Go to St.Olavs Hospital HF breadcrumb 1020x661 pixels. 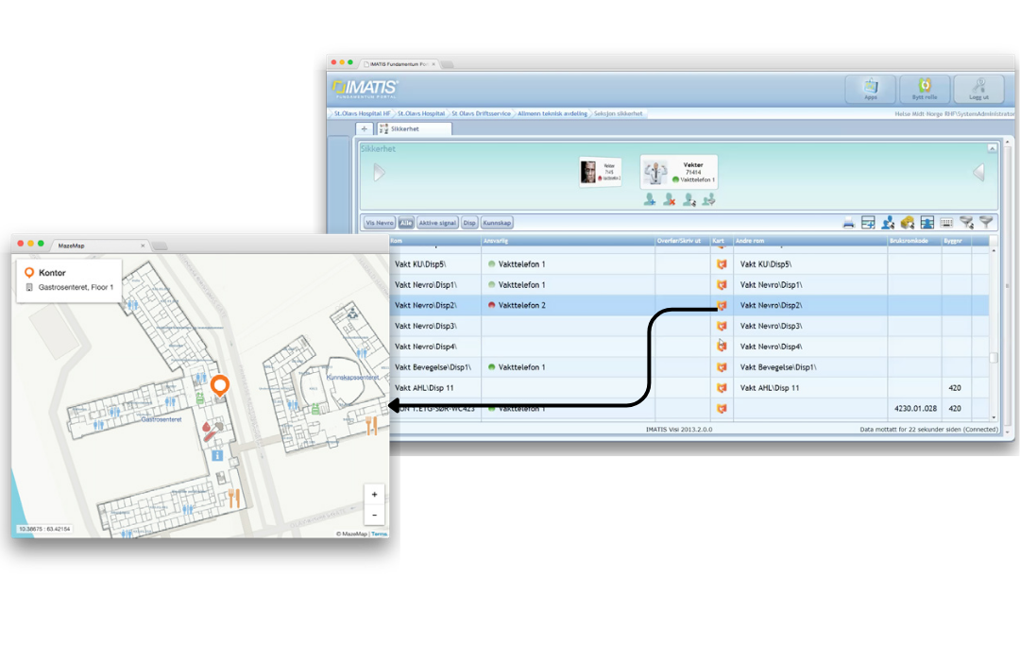363,113
